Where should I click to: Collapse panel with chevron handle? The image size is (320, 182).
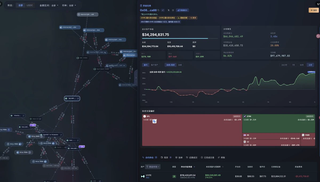136,78
